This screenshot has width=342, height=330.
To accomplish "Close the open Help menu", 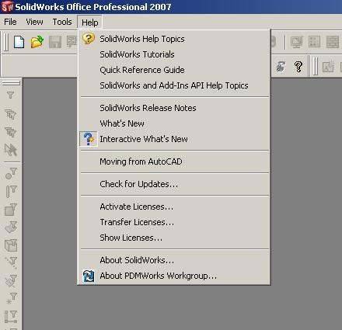I will (x=89, y=23).
